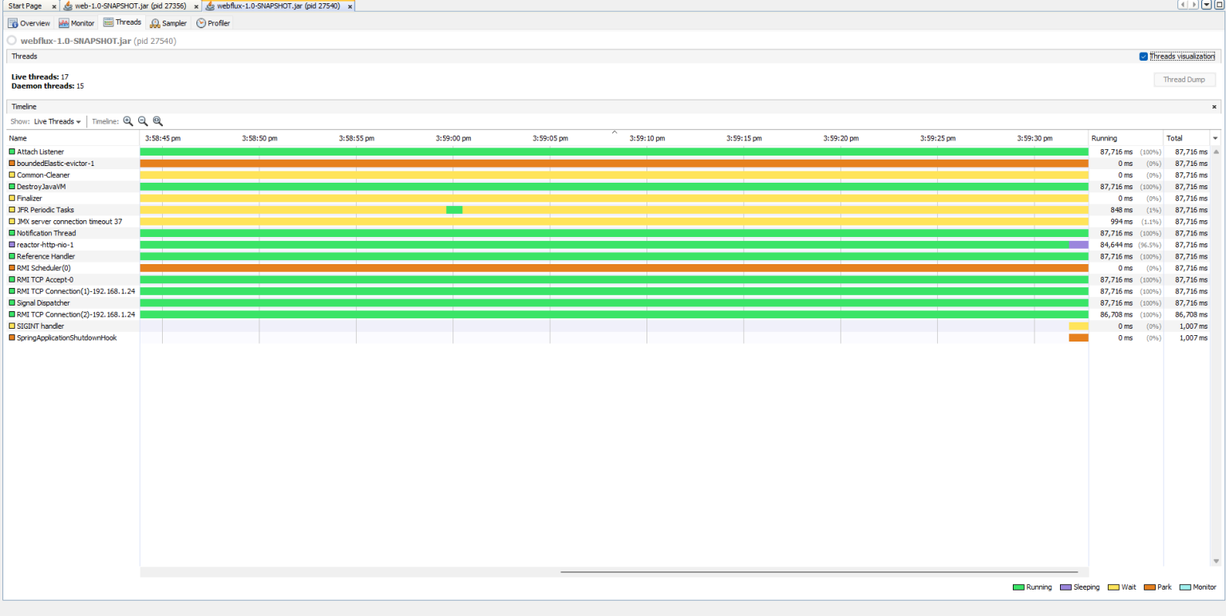Sort by Total column header

(1187, 139)
